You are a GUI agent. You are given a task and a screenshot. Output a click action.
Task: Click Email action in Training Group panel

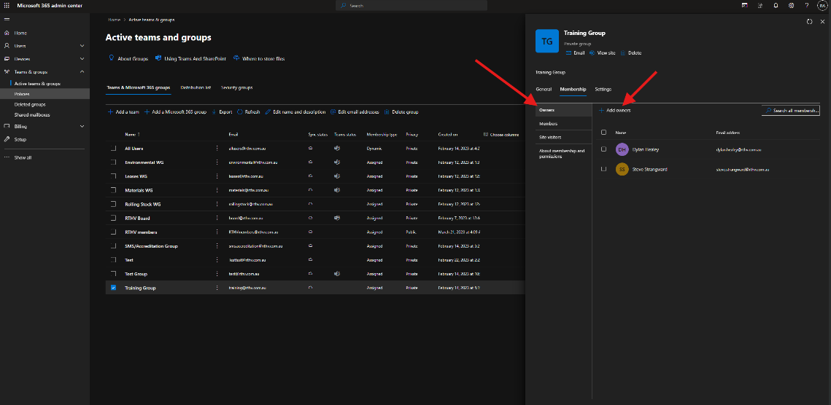(575, 53)
